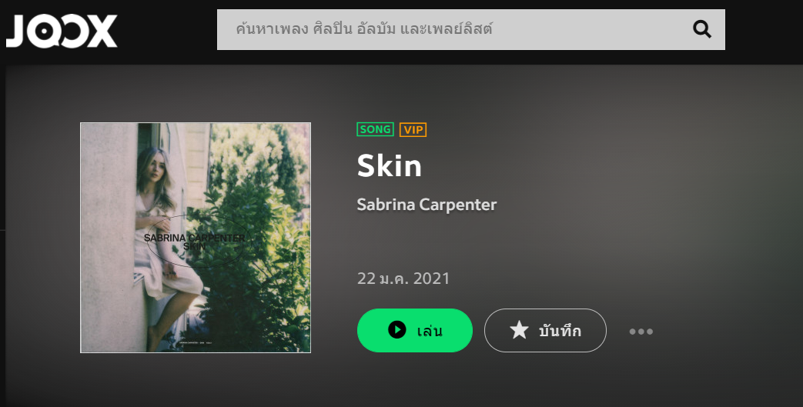
Task: Focus the ค้นหาเพลง search field
Action: click(x=470, y=29)
